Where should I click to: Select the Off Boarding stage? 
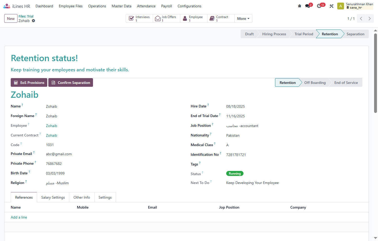click(315, 83)
